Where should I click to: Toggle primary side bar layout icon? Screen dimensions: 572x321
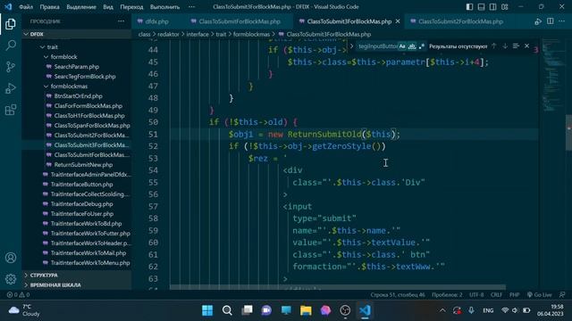click(469, 7)
